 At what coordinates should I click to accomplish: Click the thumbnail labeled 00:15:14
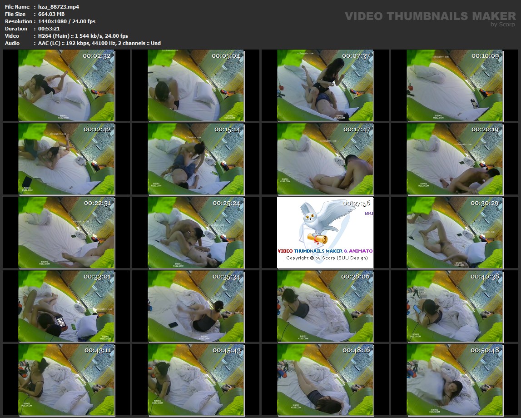pyautogui.click(x=196, y=159)
